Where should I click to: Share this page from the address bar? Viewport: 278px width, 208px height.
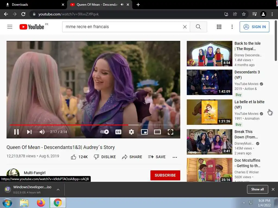[x=235, y=14]
